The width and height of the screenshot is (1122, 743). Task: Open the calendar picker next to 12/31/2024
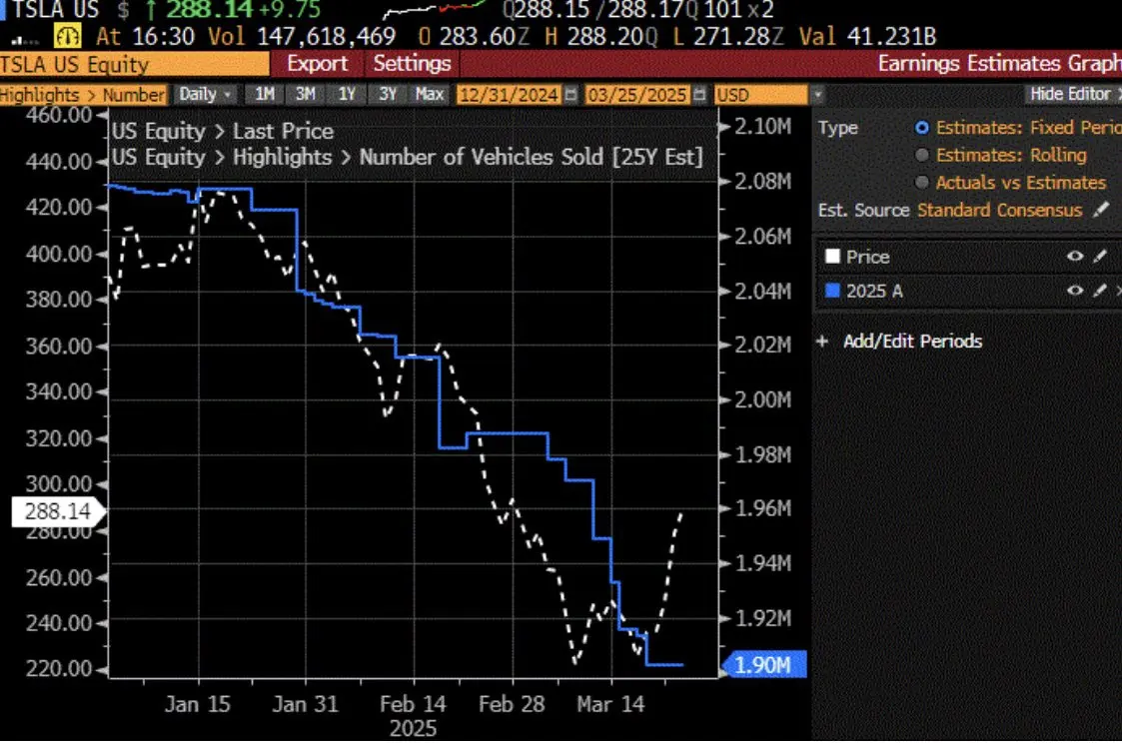coord(570,95)
